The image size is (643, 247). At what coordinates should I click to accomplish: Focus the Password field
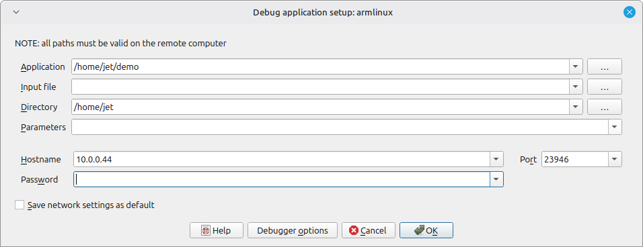click(x=282, y=179)
